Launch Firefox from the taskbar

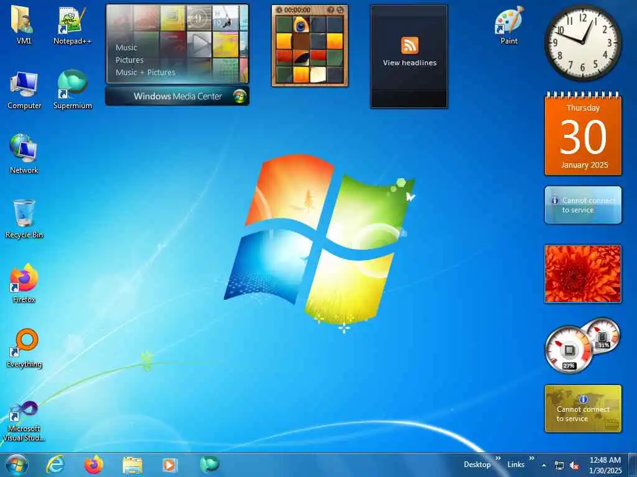94,465
